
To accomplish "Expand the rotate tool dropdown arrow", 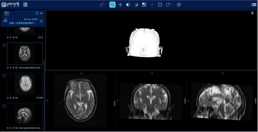I will [x=172, y=5].
